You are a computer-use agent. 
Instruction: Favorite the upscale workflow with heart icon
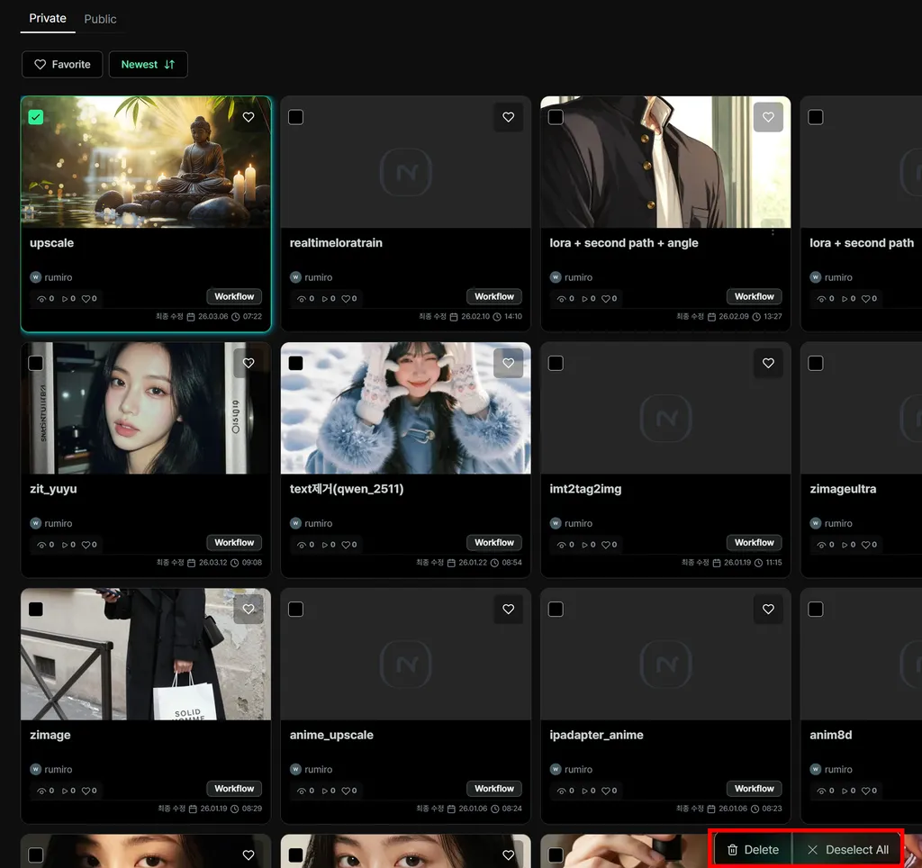pos(249,117)
